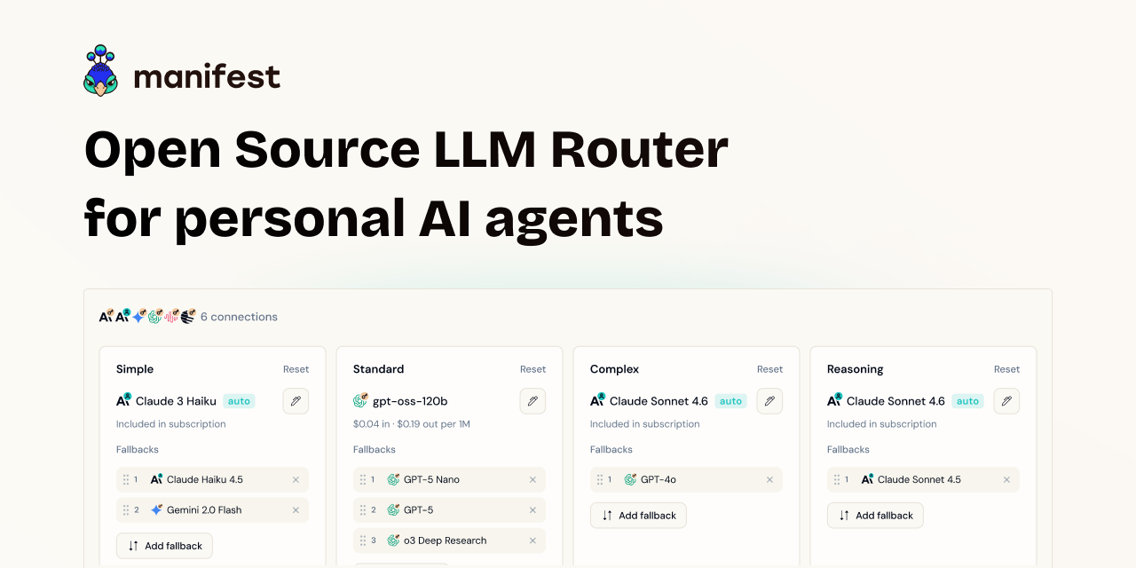Click the Anthropic subscription icon in connections row

pos(122,316)
